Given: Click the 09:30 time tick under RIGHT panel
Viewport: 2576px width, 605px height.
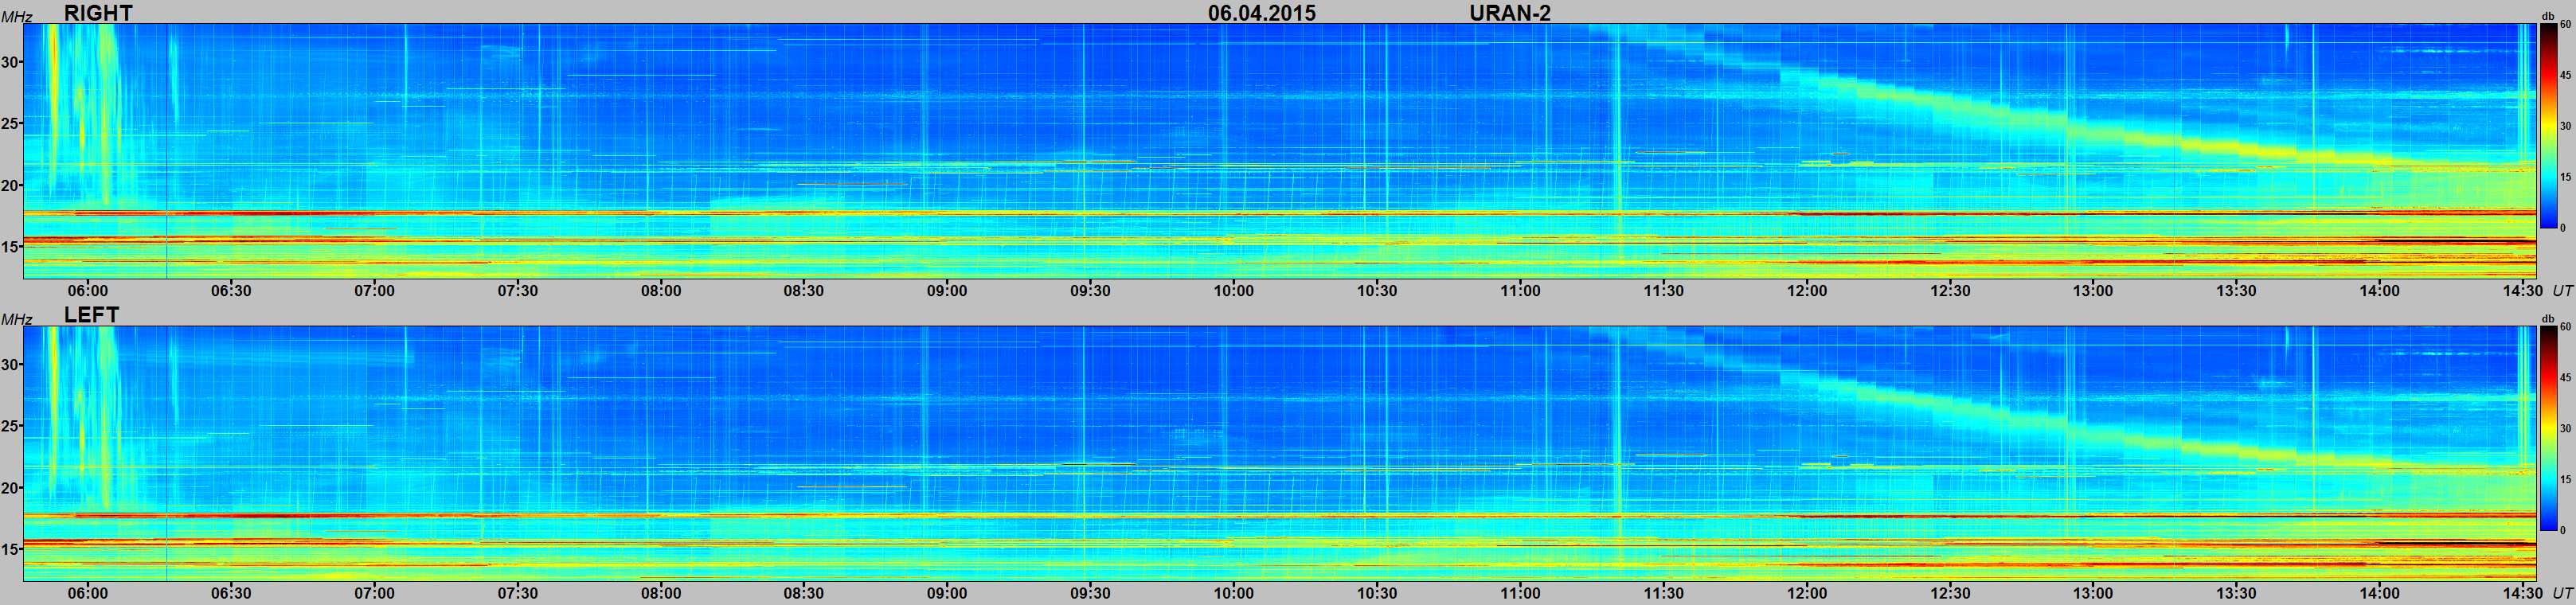Looking at the screenshot, I should coord(1090,291).
